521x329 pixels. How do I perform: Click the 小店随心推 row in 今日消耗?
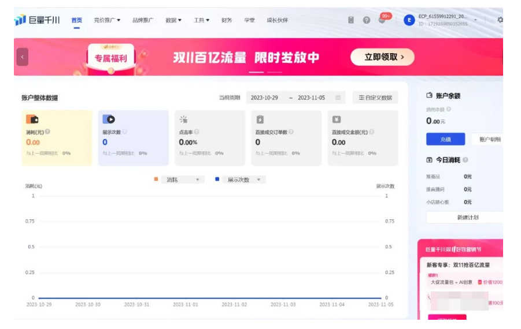click(x=449, y=202)
